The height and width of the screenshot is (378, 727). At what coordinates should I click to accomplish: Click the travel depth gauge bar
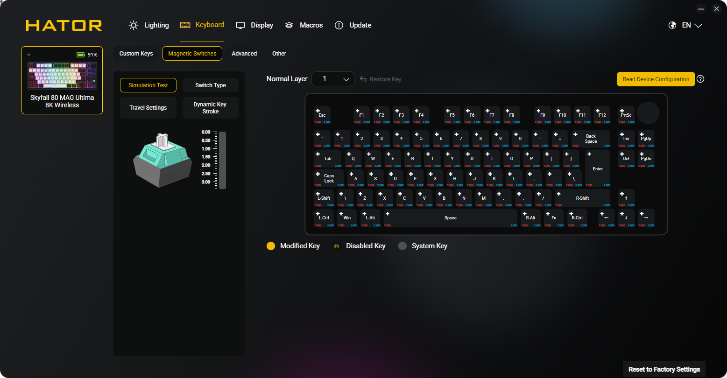223,160
